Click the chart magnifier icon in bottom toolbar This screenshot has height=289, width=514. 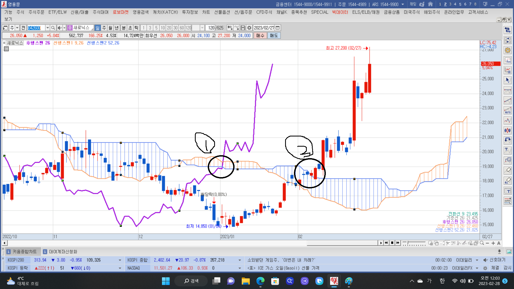(x=482, y=243)
